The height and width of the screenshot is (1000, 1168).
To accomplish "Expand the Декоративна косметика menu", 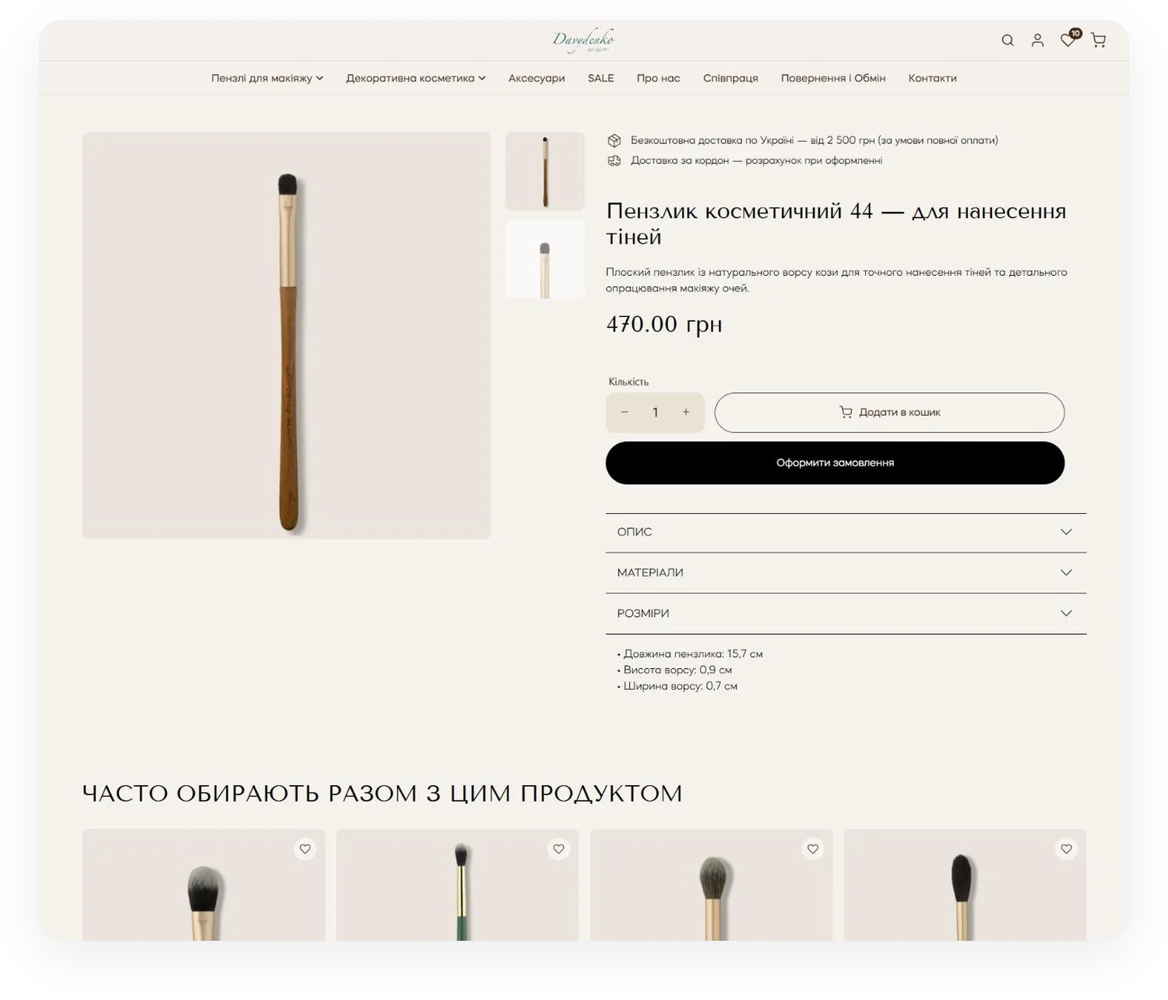I will coord(416,78).
